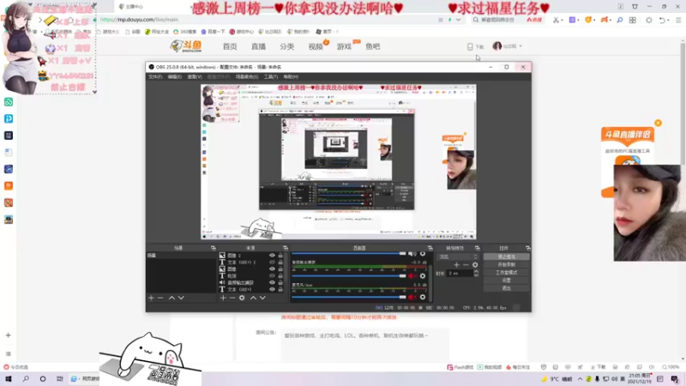This screenshot has width=686, height=386.
Task: Undock the Audio Mixer panel via its header icon
Action: pyautogui.click(x=430, y=248)
